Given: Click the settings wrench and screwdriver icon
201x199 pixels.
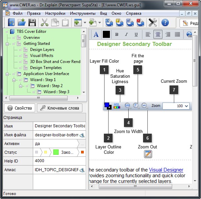Looking at the screenshot, I should (153, 22).
